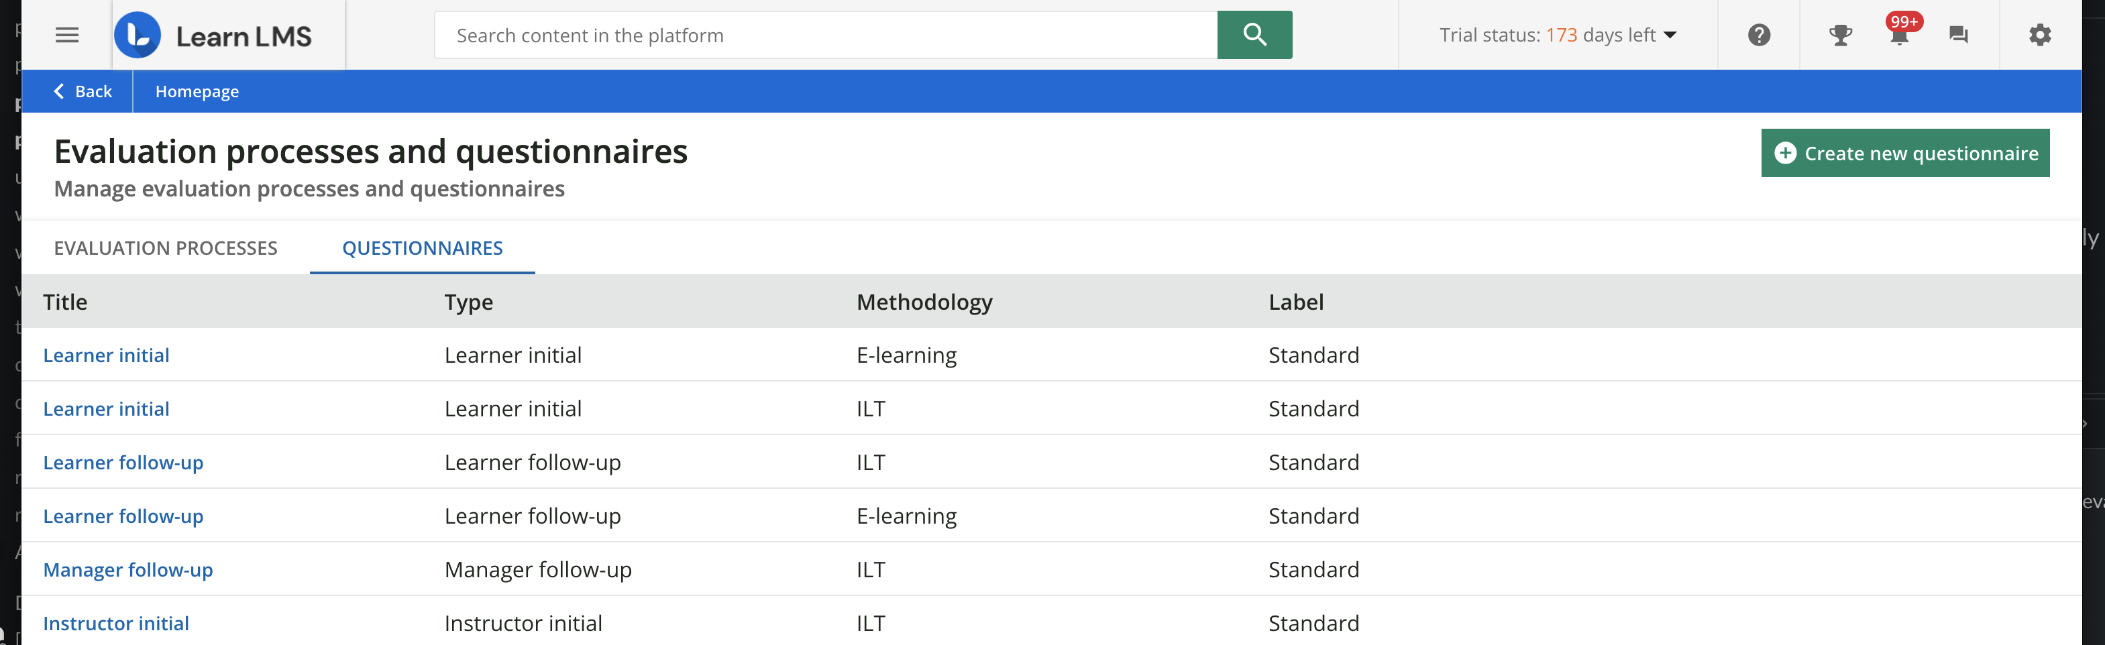This screenshot has height=645, width=2105.
Task: Click the Methodology column header
Action: tap(924, 302)
